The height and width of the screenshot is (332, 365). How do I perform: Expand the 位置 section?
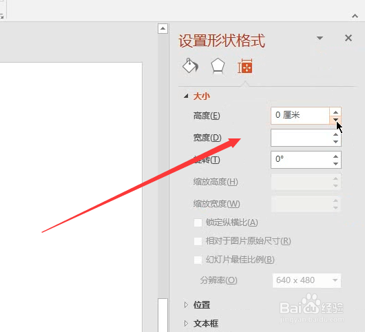pos(186,304)
